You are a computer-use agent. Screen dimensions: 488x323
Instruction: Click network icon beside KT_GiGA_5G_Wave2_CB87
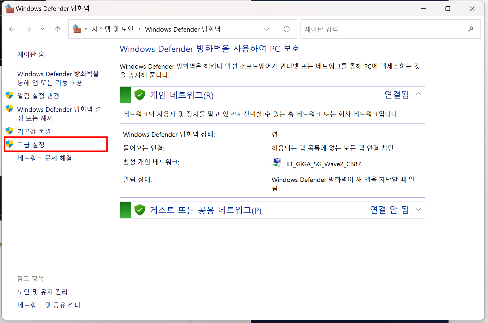tap(276, 162)
